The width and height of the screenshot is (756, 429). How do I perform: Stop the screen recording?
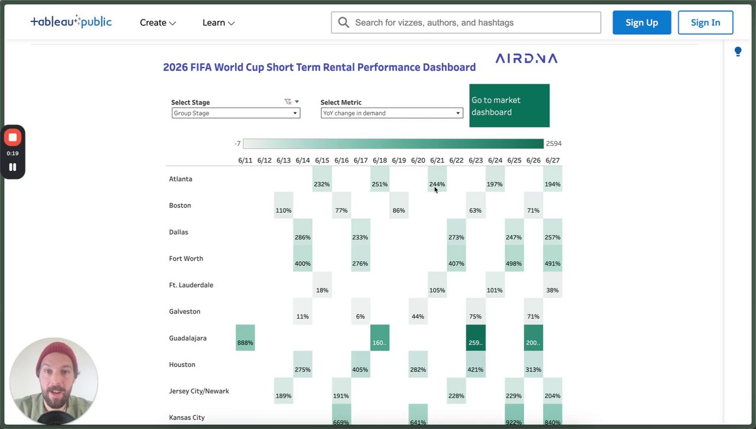pyautogui.click(x=12, y=138)
